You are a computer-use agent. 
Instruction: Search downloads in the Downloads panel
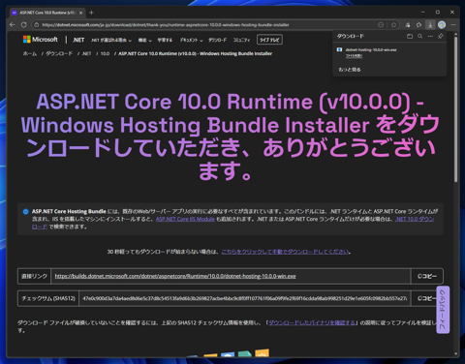[x=419, y=36]
